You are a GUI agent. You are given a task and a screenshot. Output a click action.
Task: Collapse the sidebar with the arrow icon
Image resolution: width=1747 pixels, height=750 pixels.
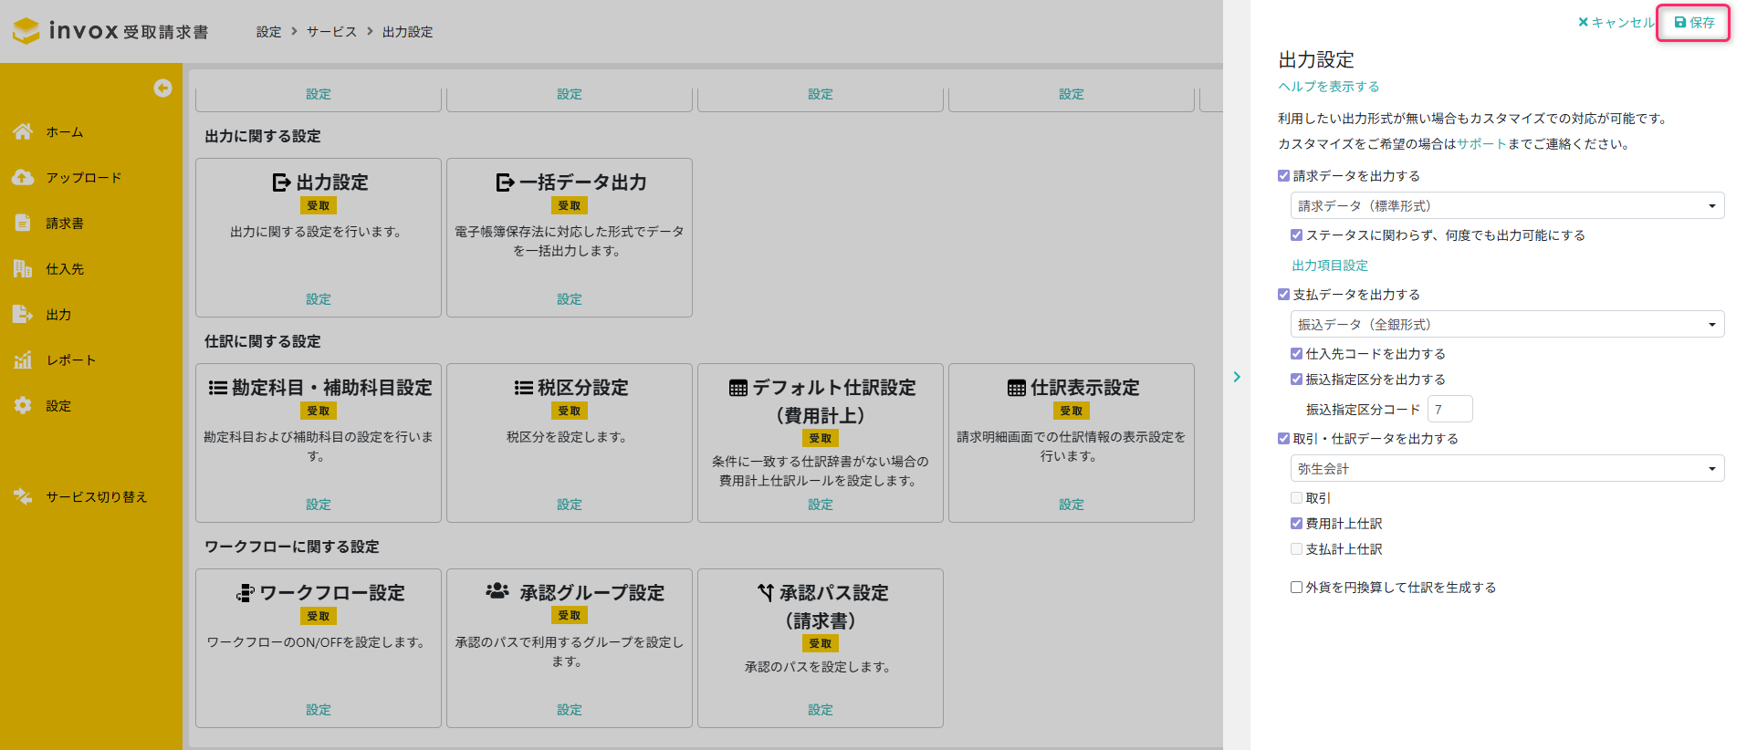click(x=162, y=88)
